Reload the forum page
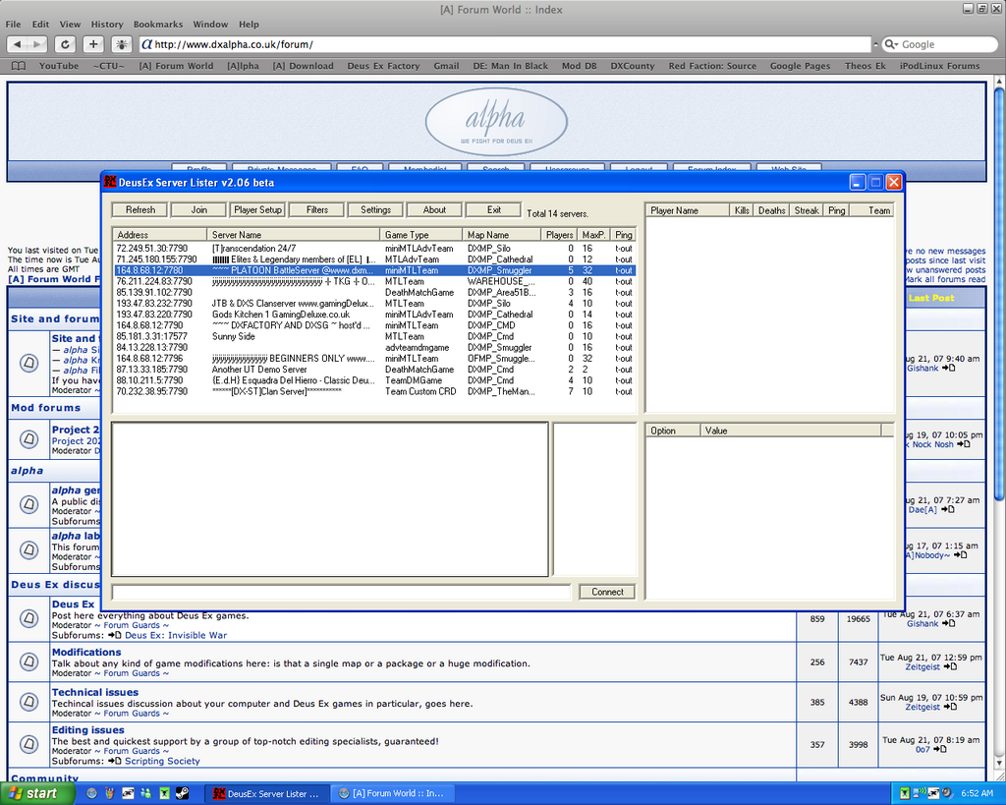 point(65,44)
